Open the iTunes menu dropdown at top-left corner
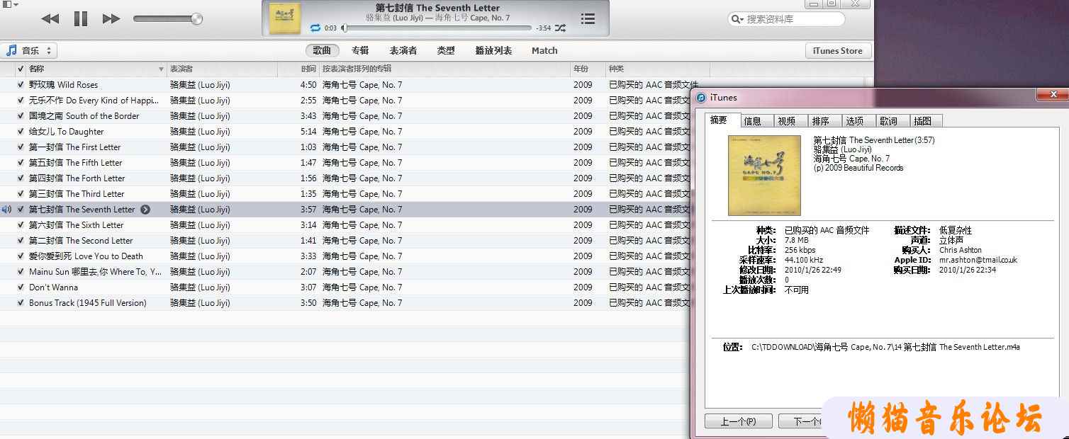Image resolution: width=1069 pixels, height=439 pixels. [x=10, y=5]
